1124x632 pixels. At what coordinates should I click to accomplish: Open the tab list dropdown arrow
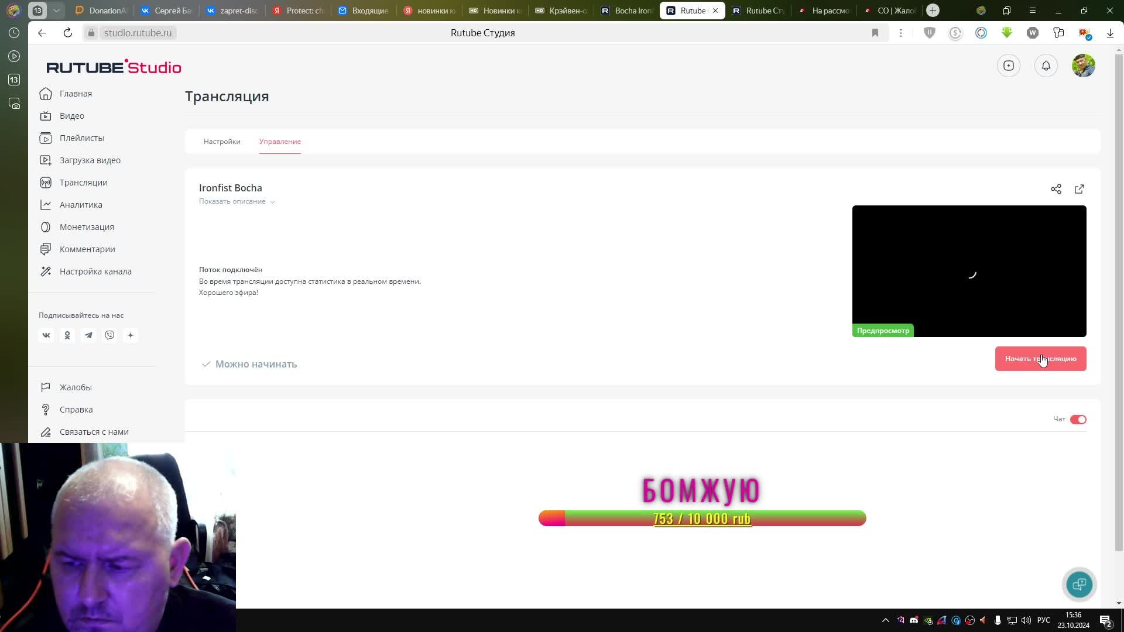tap(56, 11)
